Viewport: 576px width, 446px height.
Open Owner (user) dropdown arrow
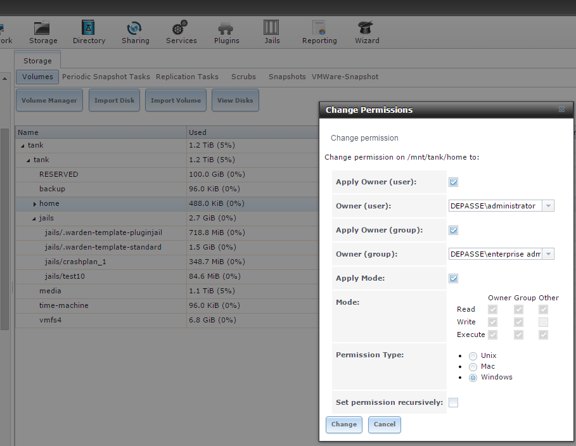(548, 206)
